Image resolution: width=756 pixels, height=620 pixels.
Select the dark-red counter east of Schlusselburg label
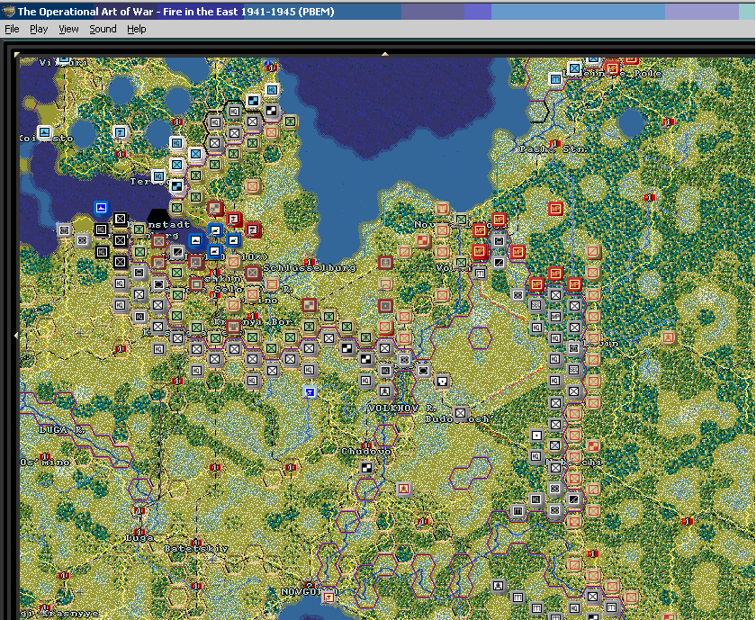(385, 263)
